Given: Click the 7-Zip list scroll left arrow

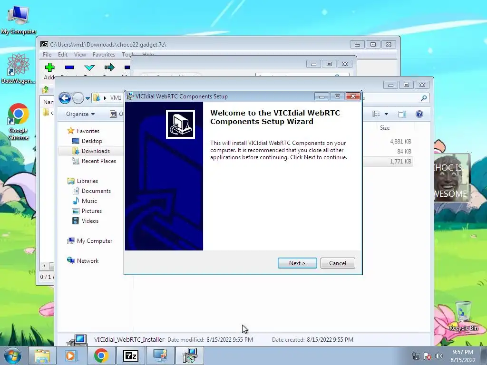Looking at the screenshot, I should [x=44, y=266].
